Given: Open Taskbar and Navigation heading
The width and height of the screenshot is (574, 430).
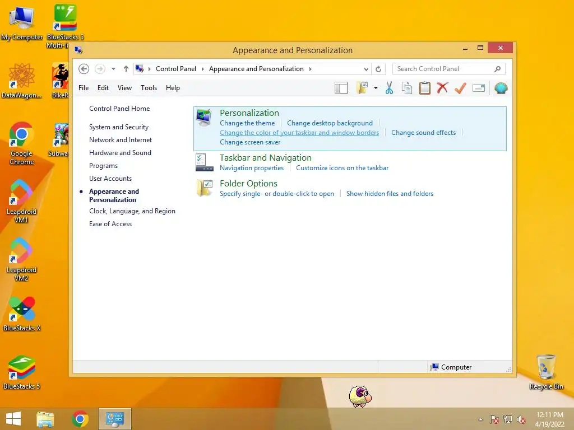Looking at the screenshot, I should (x=265, y=157).
